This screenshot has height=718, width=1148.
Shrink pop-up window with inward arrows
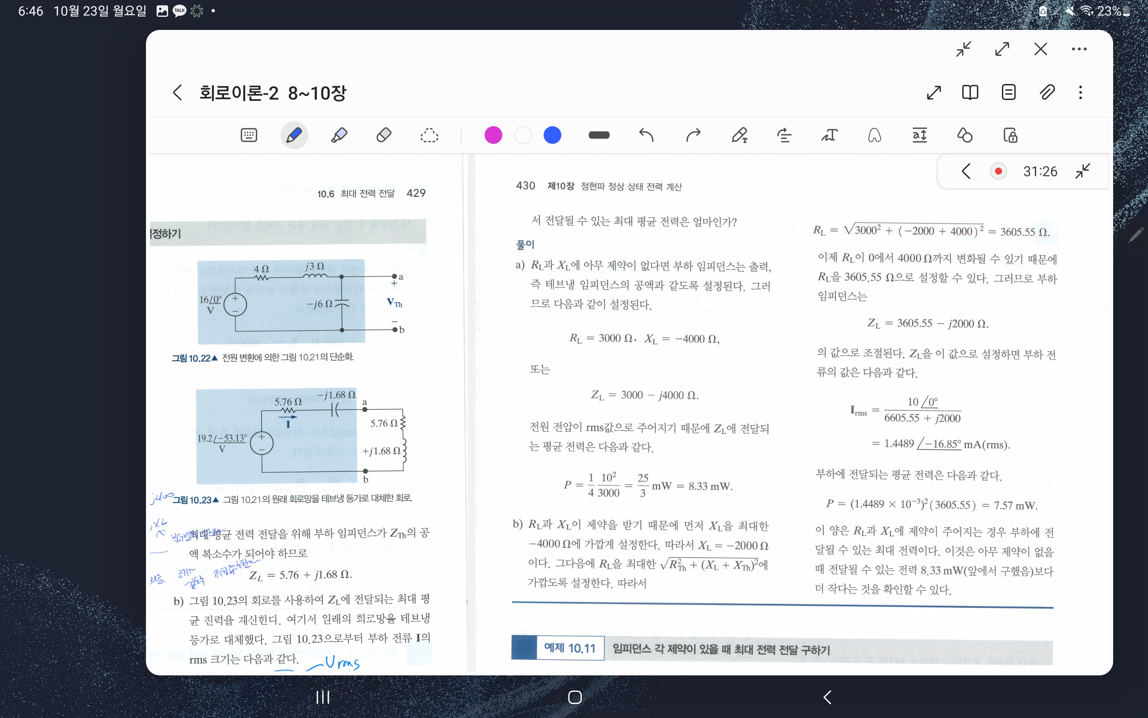coord(964,49)
